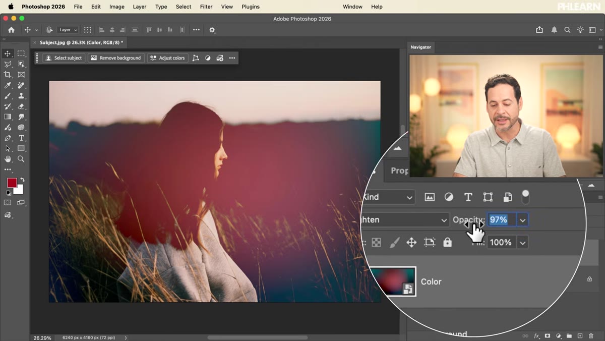The height and width of the screenshot is (341, 605).
Task: Open the Filter menu
Action: 206,7
